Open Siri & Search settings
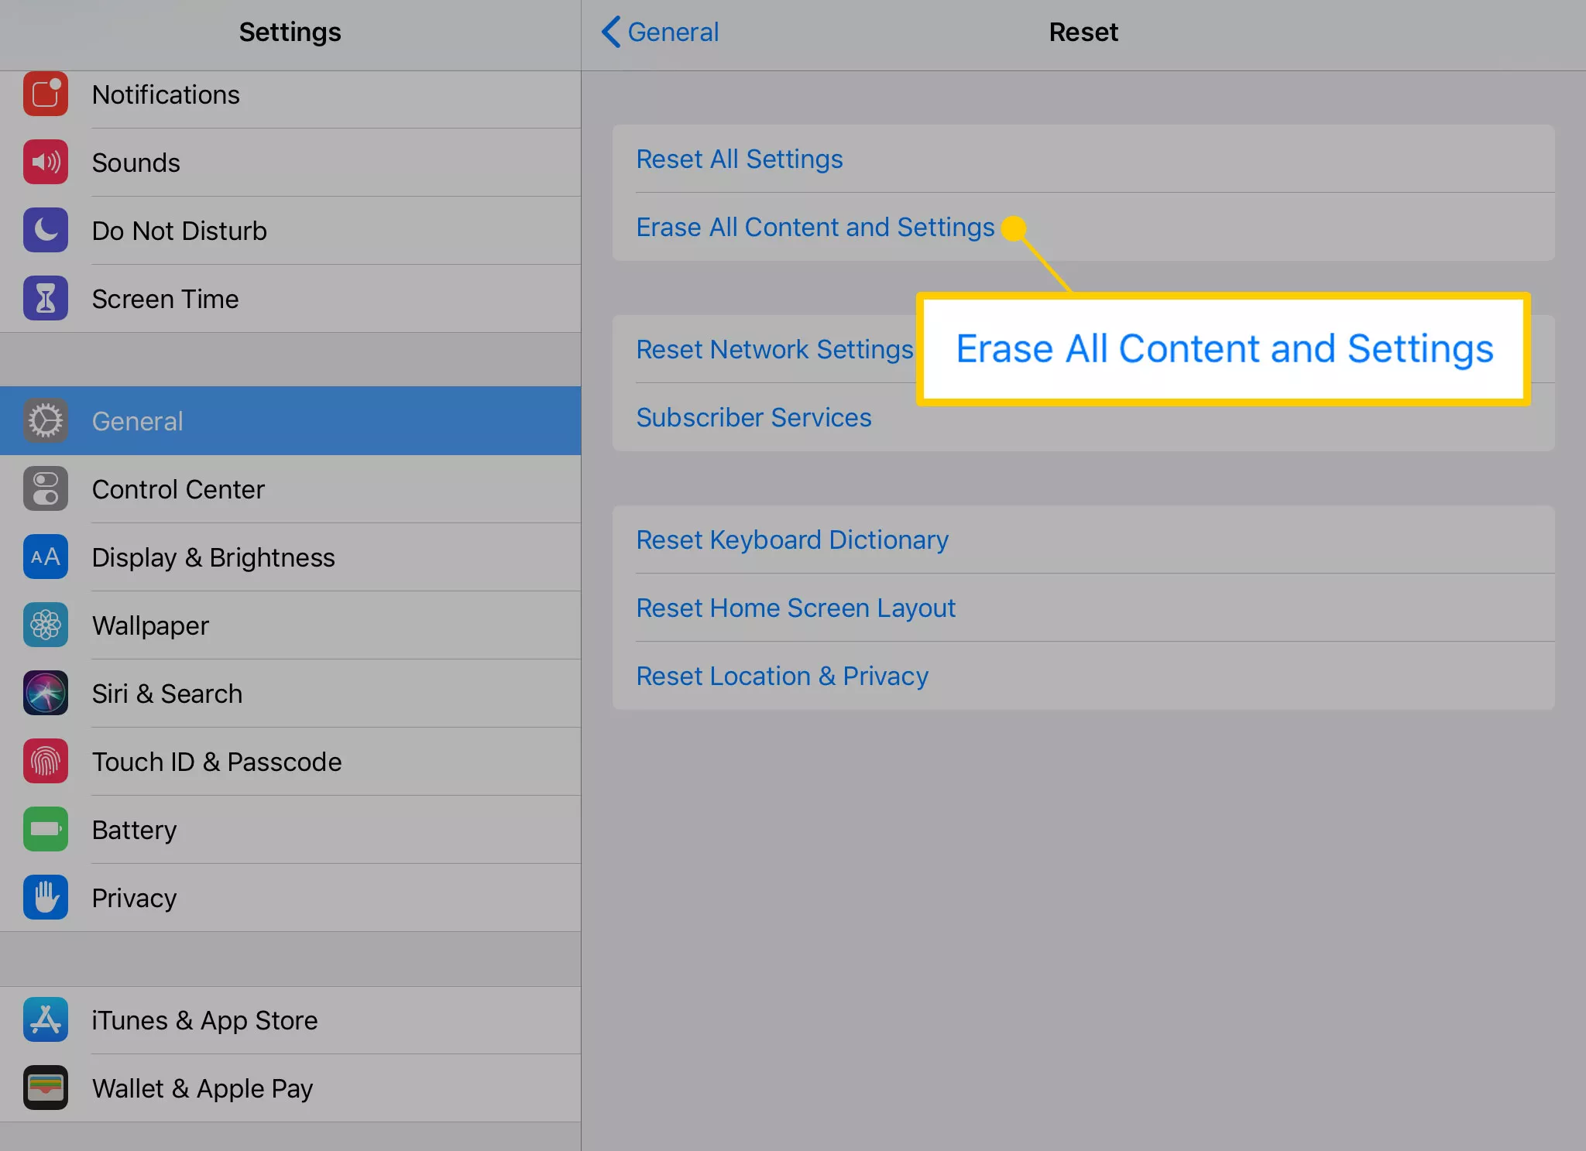Screen dimensions: 1586x1151 290,692
